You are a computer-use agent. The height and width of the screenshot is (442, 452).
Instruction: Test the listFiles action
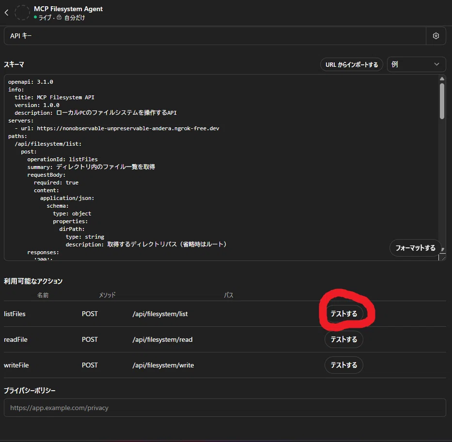343,314
